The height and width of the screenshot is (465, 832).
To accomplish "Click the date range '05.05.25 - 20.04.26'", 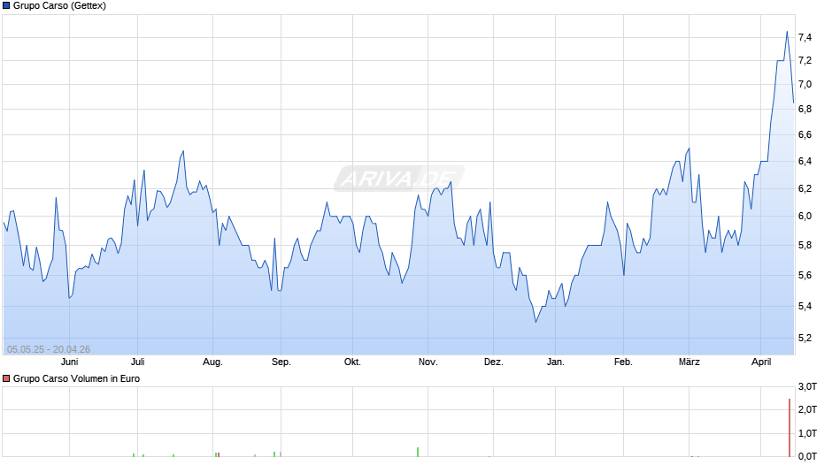I will click(49, 349).
